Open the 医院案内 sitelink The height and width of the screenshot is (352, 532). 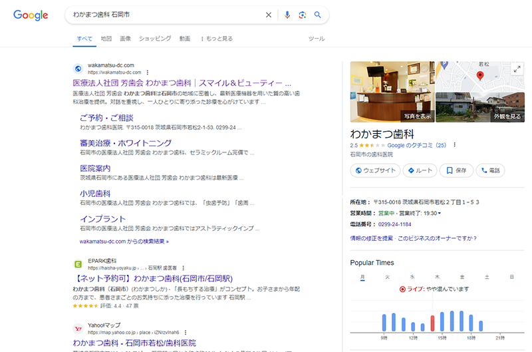coord(95,168)
